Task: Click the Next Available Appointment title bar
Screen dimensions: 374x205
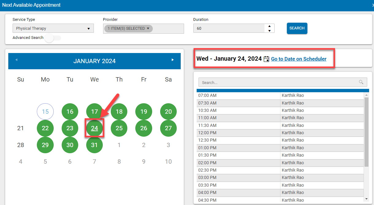Action: pyautogui.click(x=31, y=5)
